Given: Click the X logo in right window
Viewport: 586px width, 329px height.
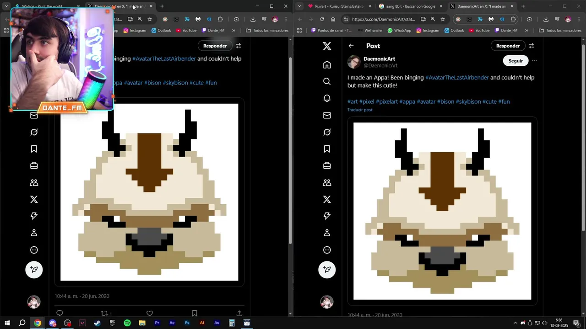Looking at the screenshot, I should coord(327,46).
